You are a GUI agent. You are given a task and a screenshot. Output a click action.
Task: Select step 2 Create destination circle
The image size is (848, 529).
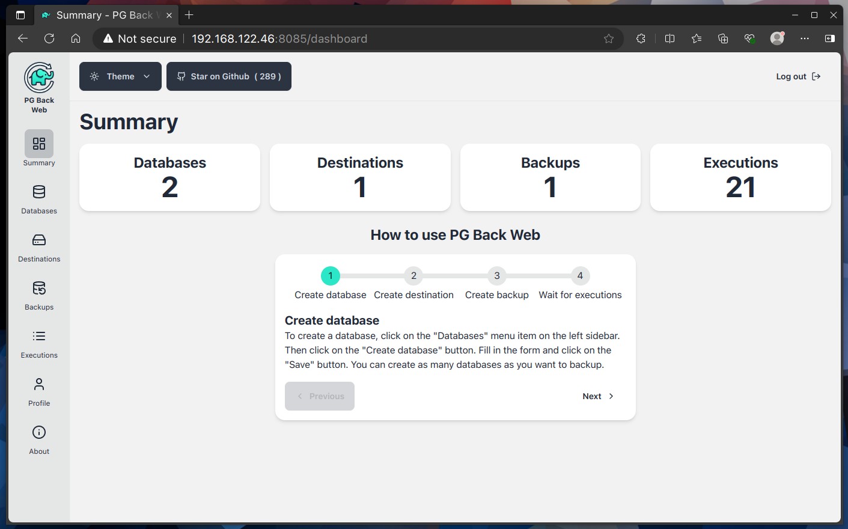tap(413, 276)
